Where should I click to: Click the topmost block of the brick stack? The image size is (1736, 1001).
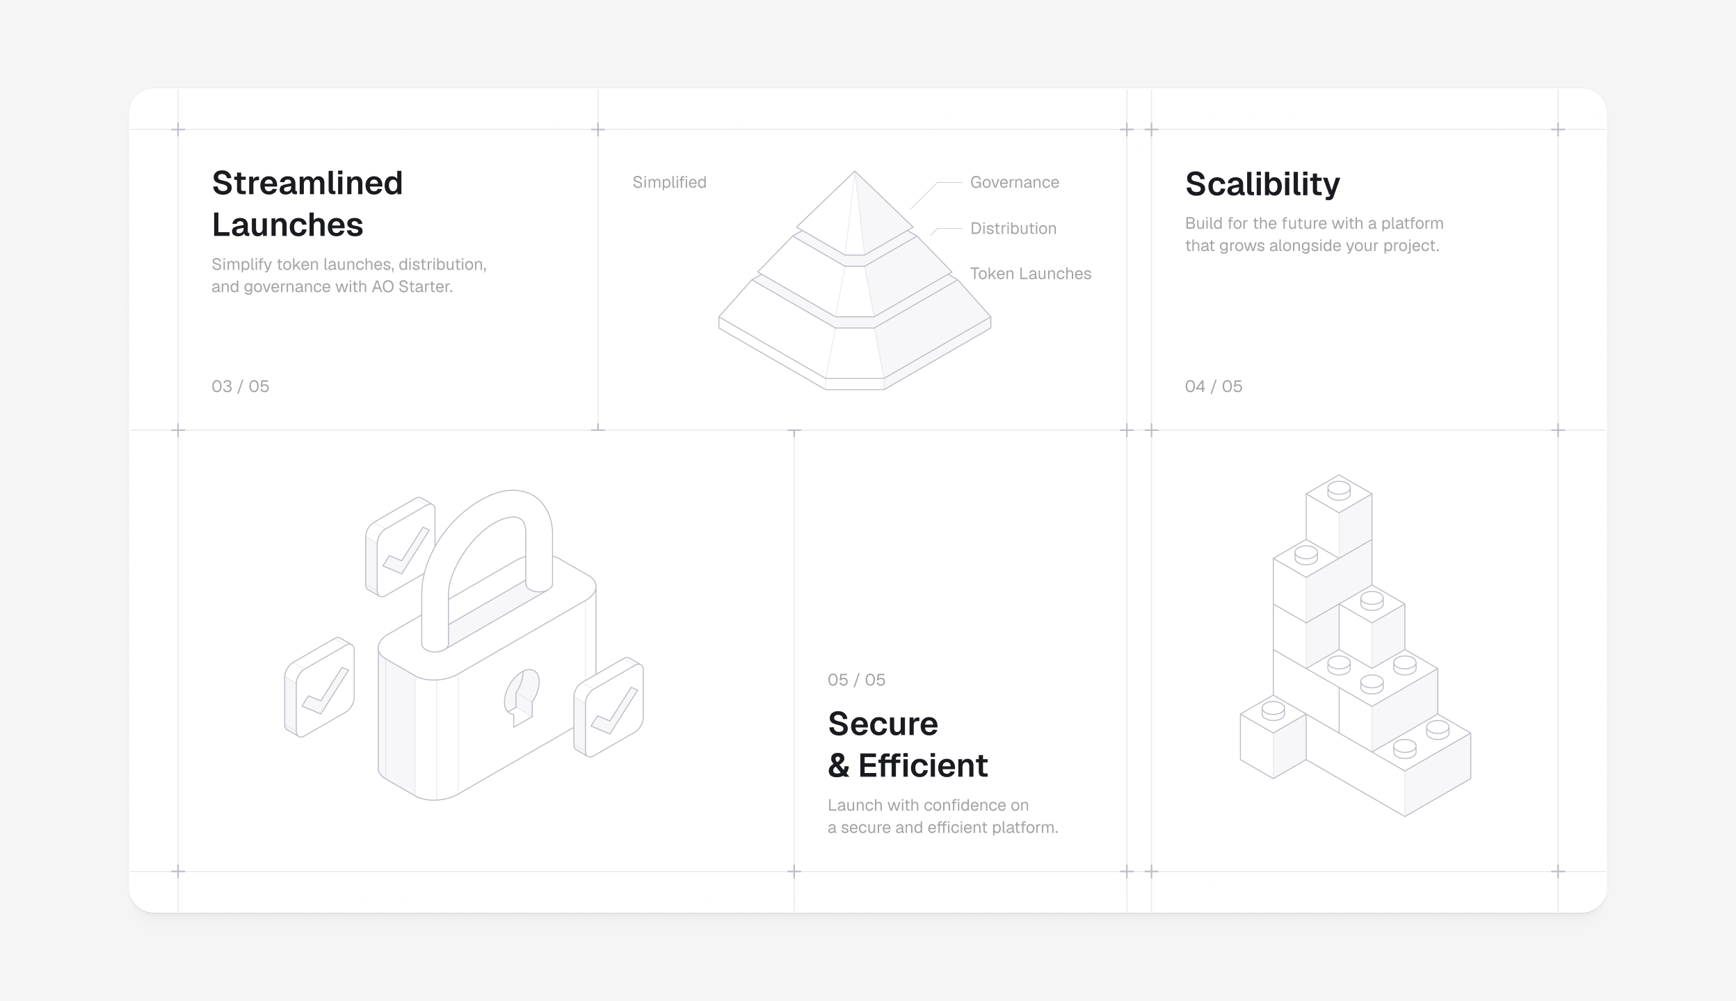(1338, 514)
